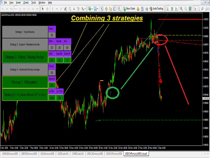The width and height of the screenshot is (210, 158).
Task: Click Strategy 5 : Elliot pattern button
Action: pyautogui.click(x=25, y=82)
